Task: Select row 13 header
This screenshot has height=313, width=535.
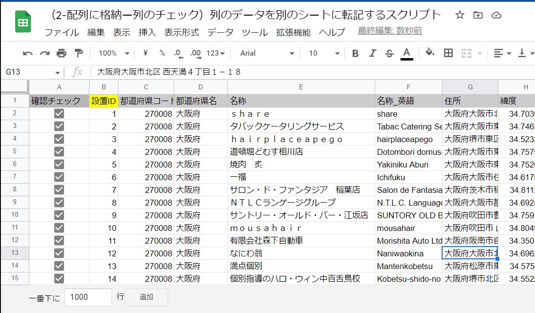Action: (15, 253)
